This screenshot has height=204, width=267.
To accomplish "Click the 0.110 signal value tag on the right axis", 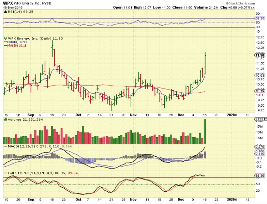I will [x=259, y=154].
